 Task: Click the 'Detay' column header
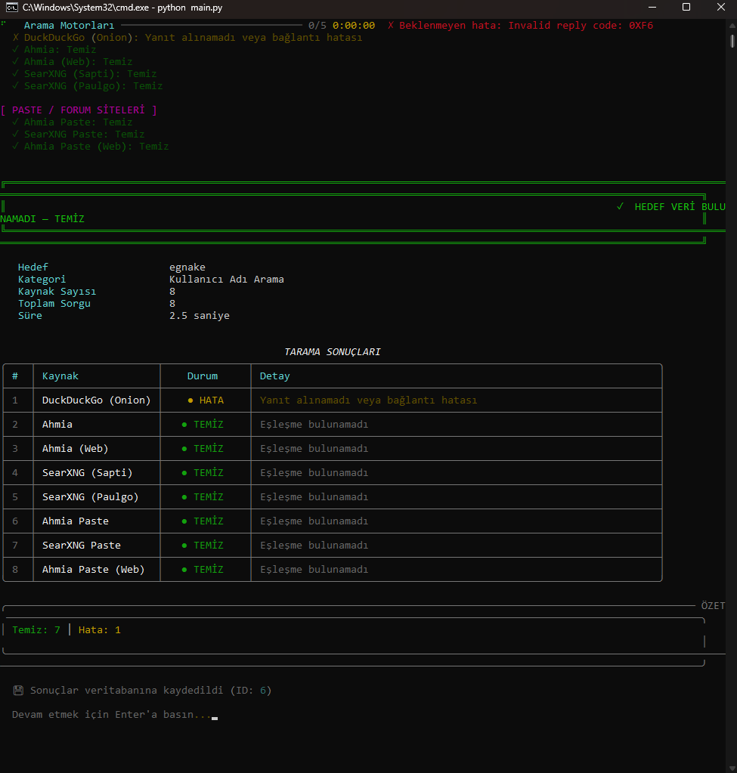pos(275,376)
